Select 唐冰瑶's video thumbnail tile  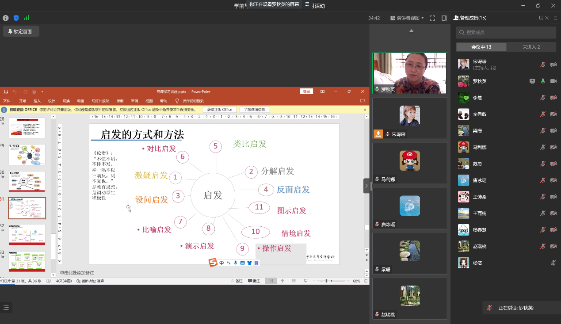click(409, 209)
